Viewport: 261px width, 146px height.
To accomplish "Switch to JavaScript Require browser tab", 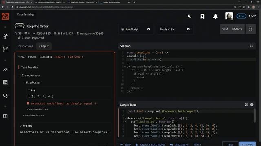I will 82,2.
